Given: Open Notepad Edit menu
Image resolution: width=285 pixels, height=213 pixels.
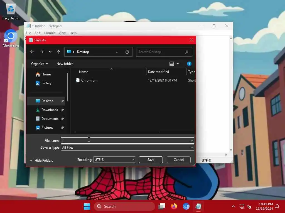Looking at the screenshot, I should [38, 33].
